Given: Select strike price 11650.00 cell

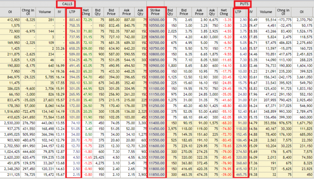Looking at the screenshot, I should [x=157, y=152].
